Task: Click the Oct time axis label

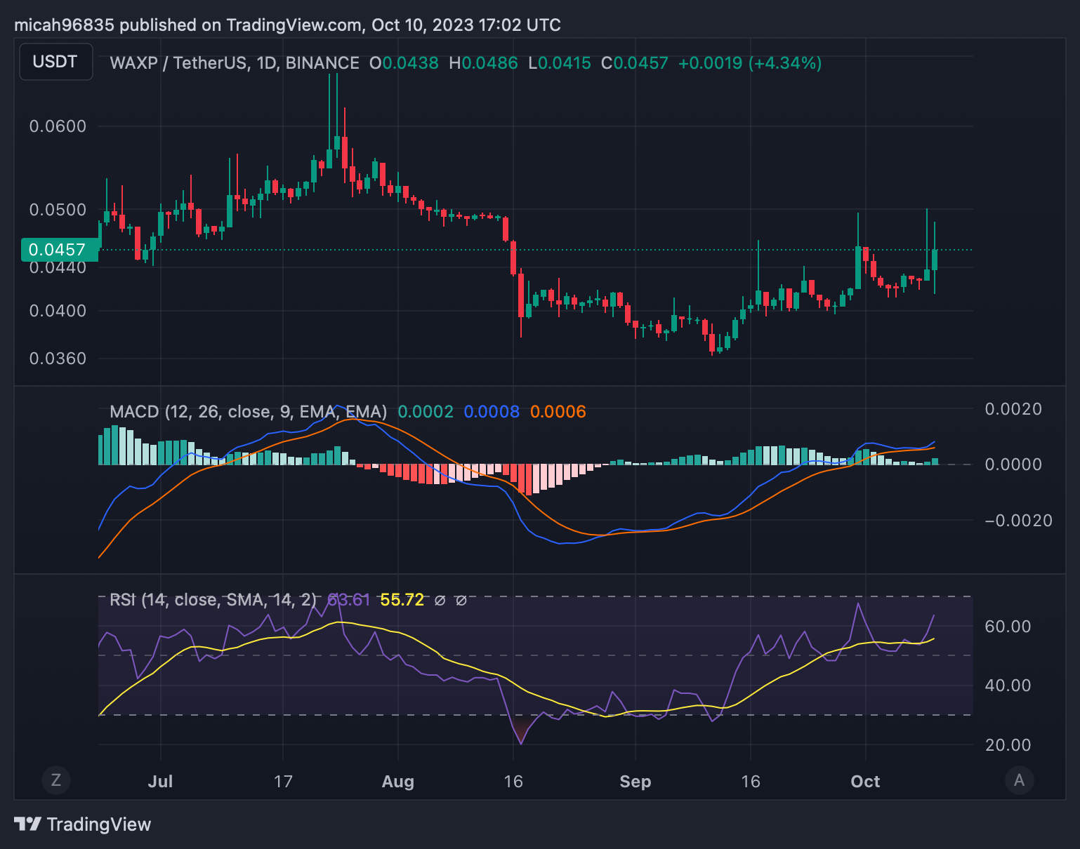Action: click(865, 782)
